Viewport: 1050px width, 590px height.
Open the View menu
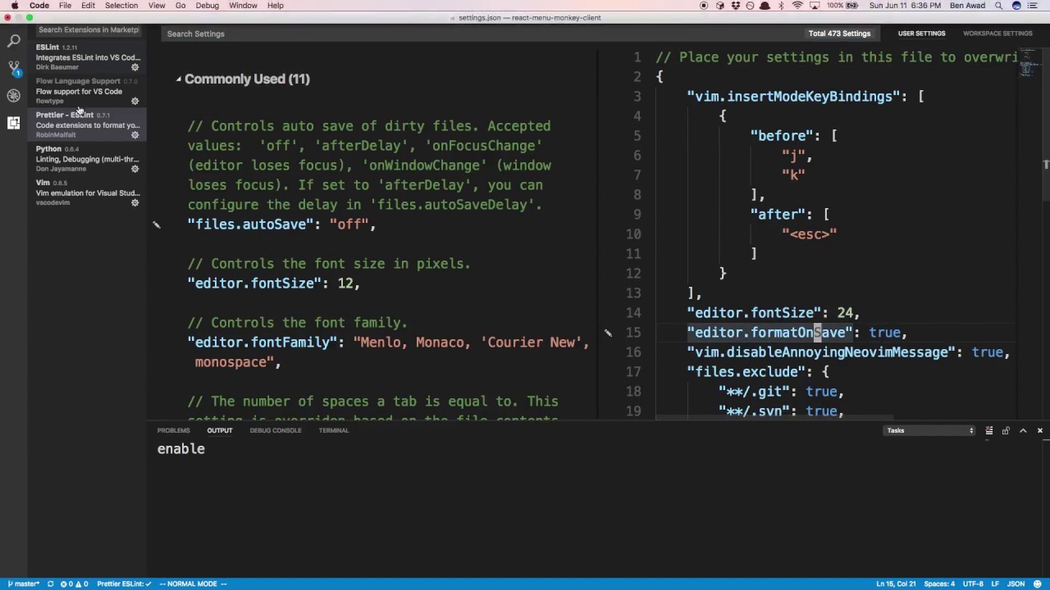pyautogui.click(x=156, y=6)
